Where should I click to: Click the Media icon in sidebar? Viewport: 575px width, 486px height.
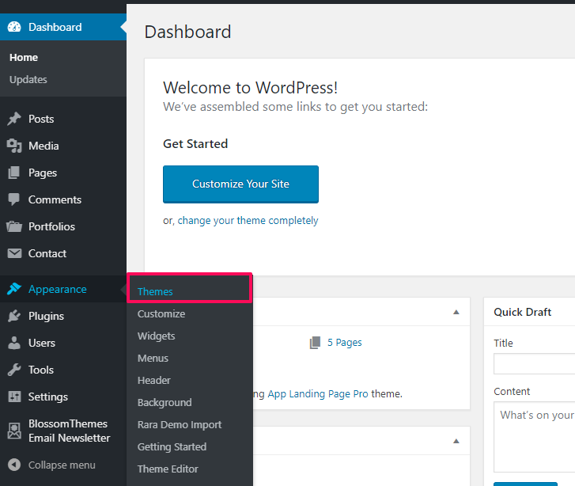(x=14, y=146)
